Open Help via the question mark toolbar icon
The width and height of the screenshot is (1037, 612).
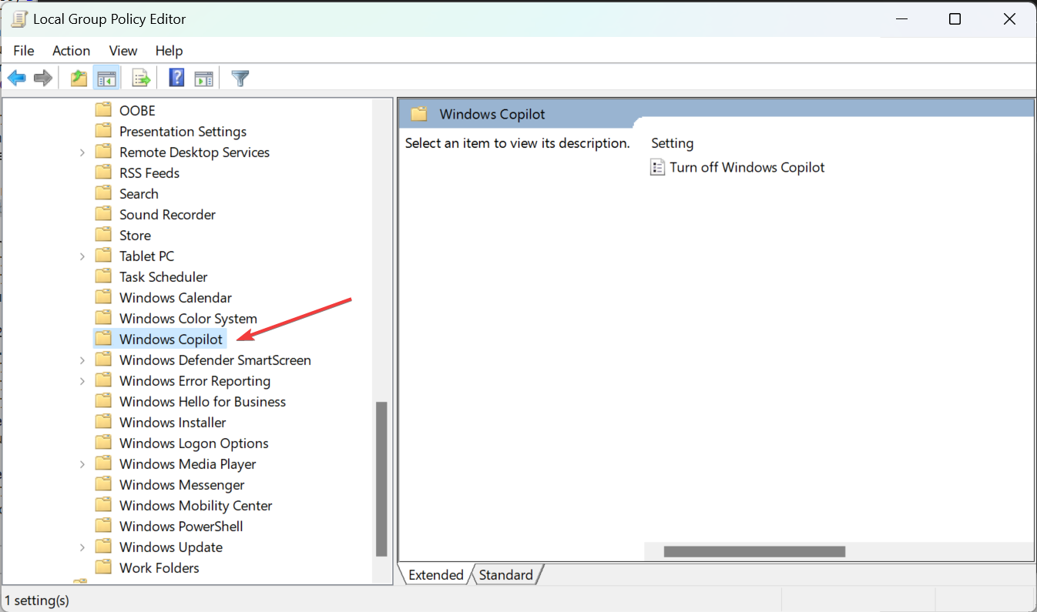[x=176, y=78]
